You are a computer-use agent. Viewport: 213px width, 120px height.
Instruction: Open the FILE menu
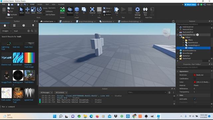[4, 4]
